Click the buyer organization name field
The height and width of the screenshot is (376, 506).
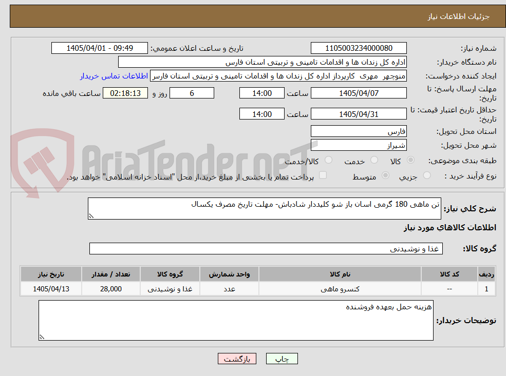coord(262,62)
